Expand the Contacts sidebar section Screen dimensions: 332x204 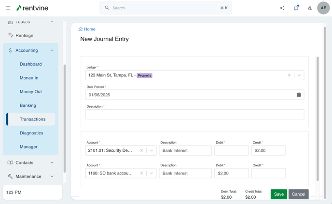[x=52, y=163]
